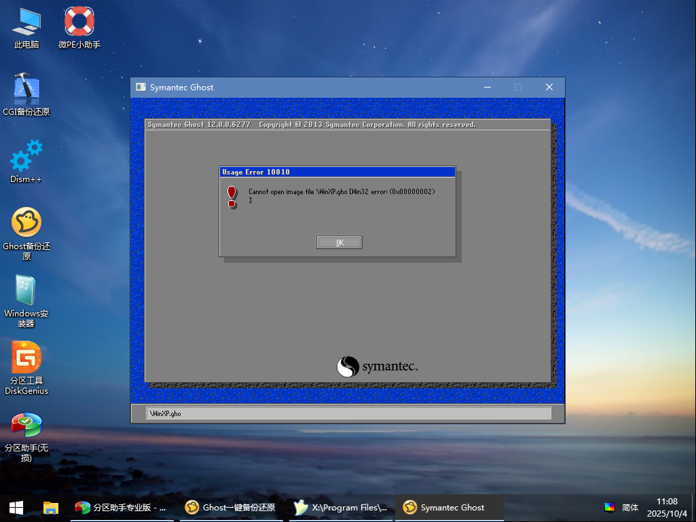The width and height of the screenshot is (696, 522).
Task: Launch Ghost备份还原 desktop icon
Action: (26, 234)
